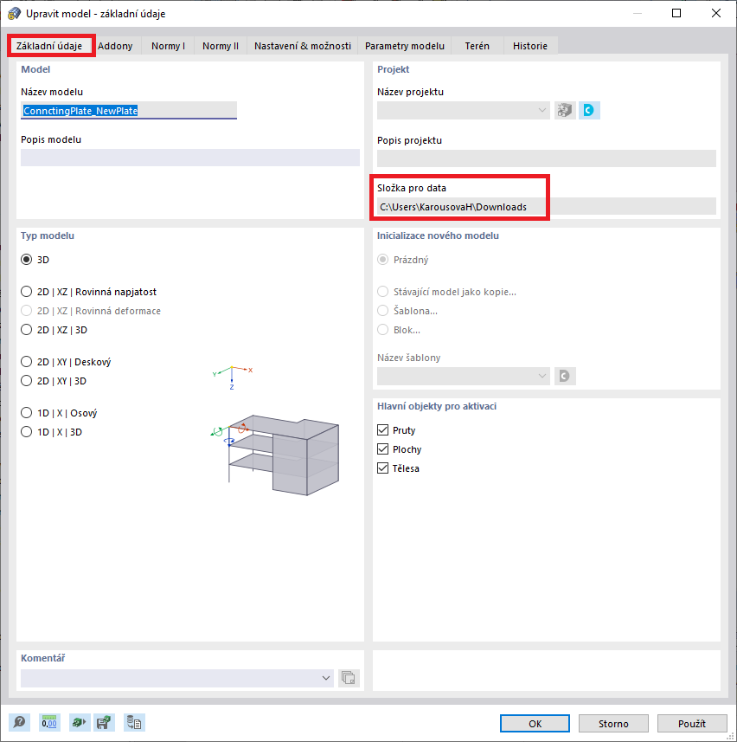This screenshot has height=742, width=737.
Task: Click the app icon in the title bar
Action: 14,13
